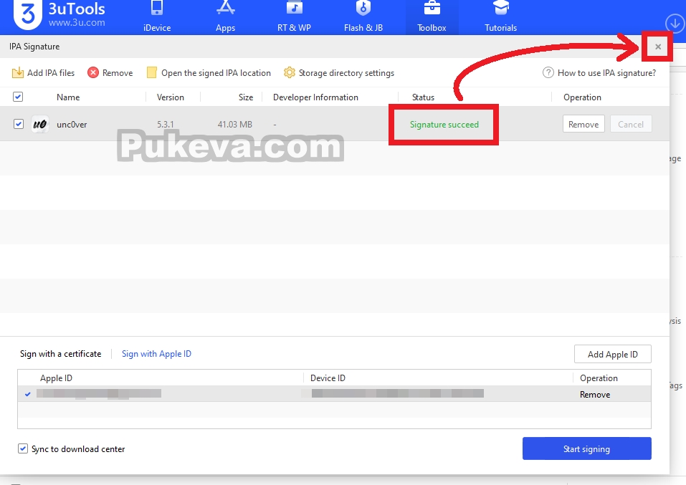Close the IPA Signature dialog

(x=657, y=47)
